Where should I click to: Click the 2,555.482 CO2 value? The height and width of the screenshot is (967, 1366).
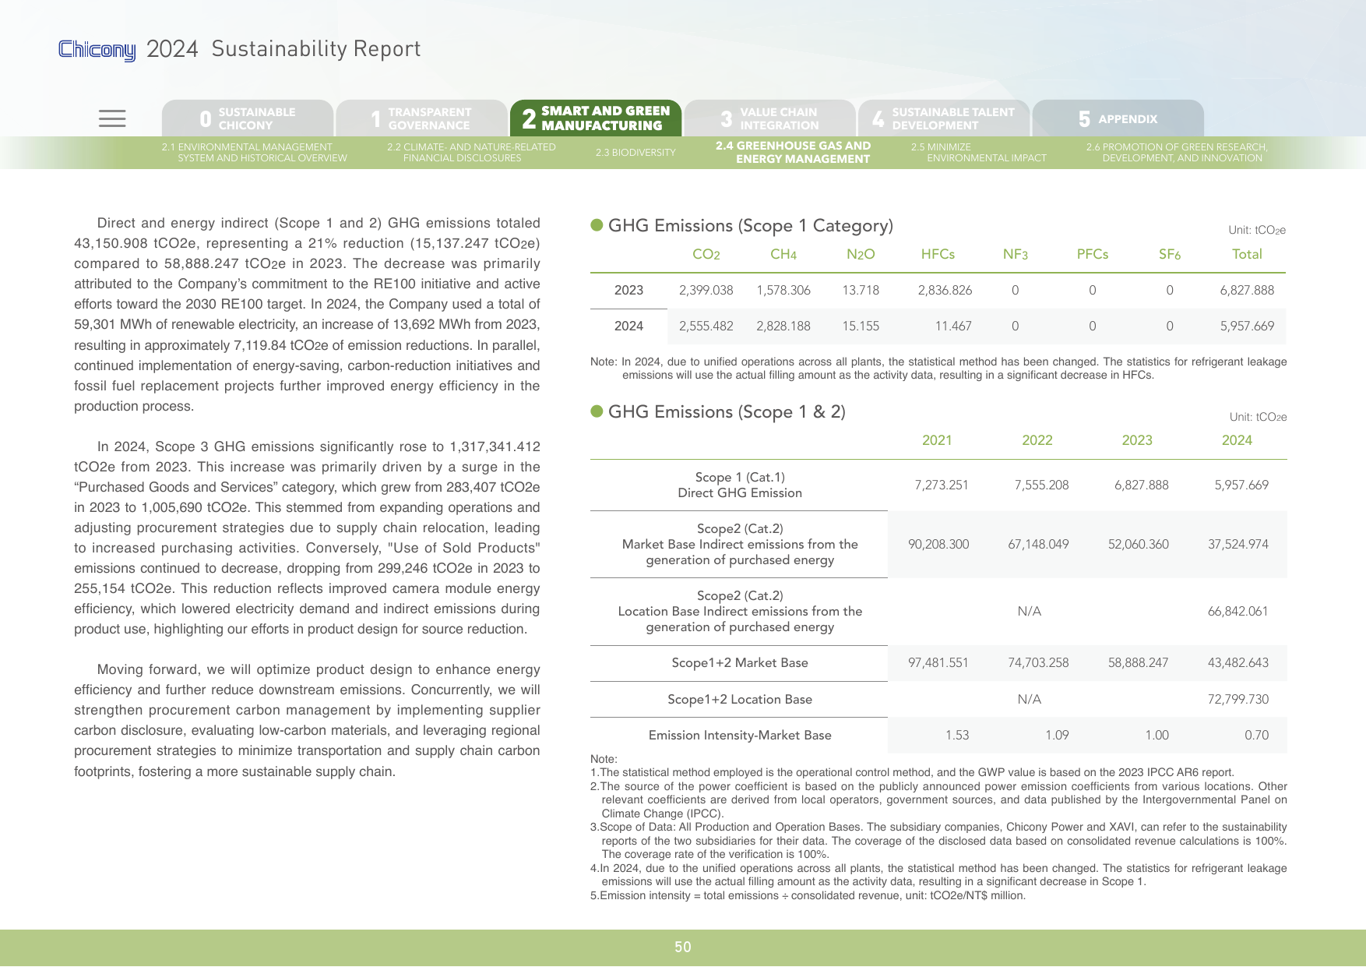tap(706, 326)
